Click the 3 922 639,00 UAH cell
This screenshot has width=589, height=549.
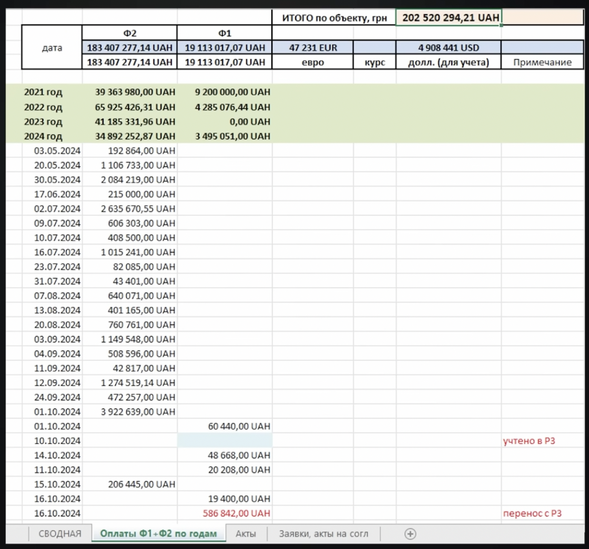(129, 412)
